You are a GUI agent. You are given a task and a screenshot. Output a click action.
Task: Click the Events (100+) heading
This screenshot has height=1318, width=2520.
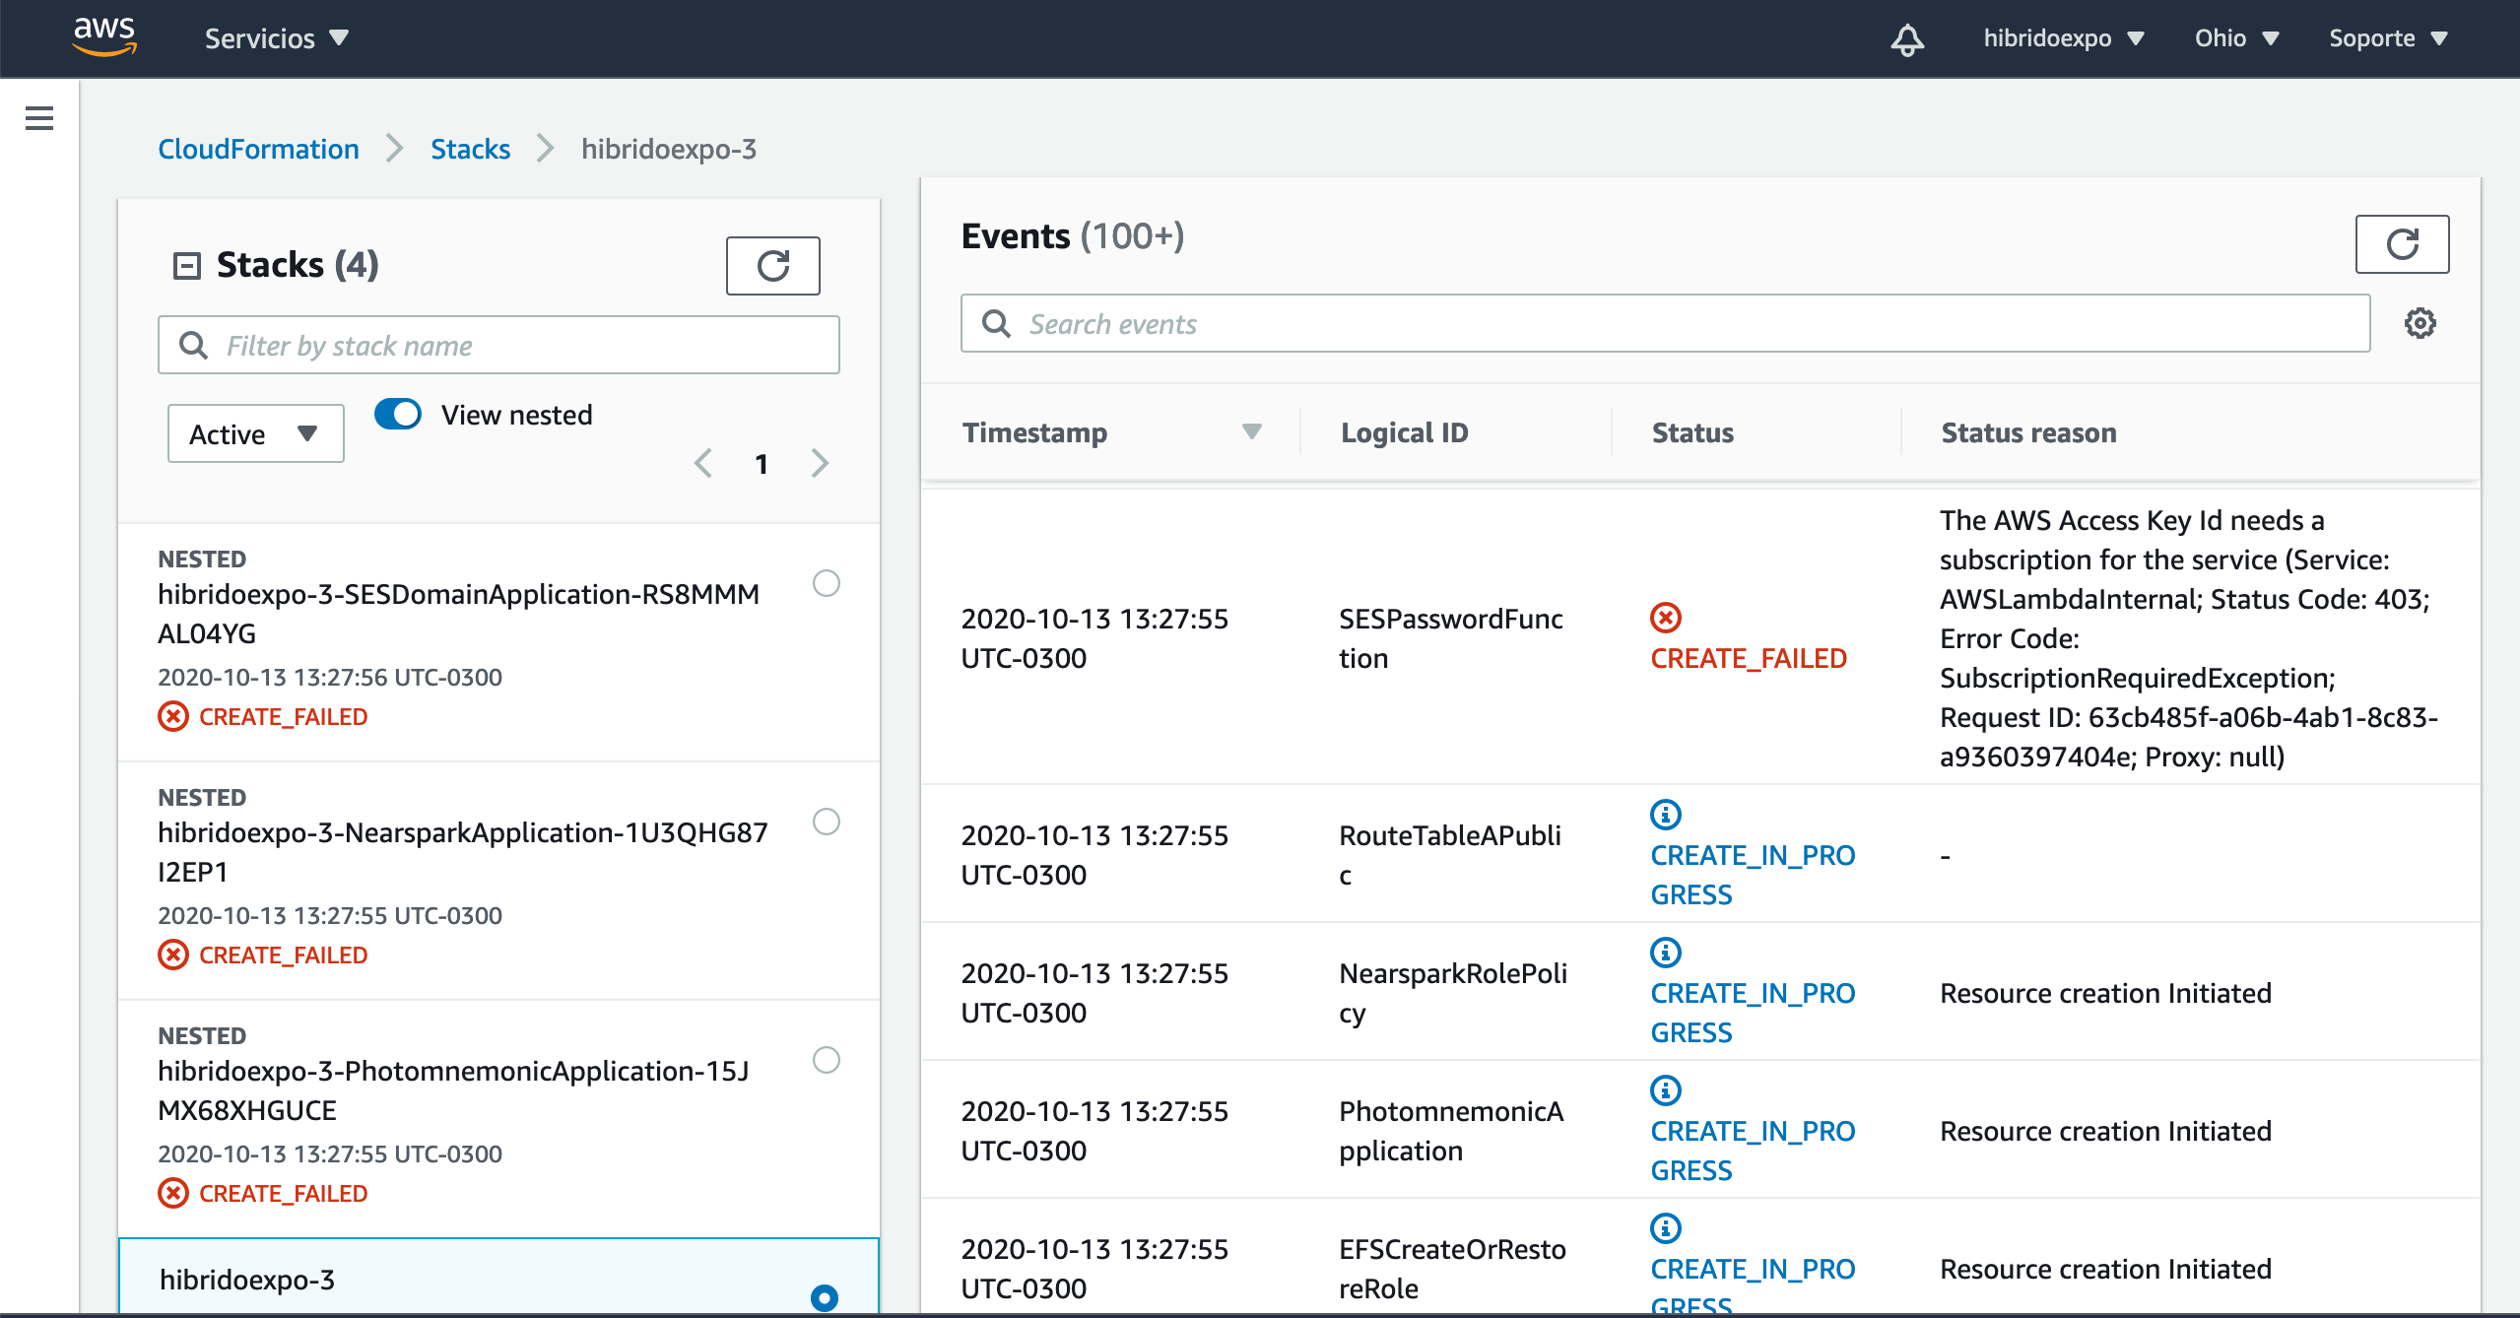[x=1073, y=235]
